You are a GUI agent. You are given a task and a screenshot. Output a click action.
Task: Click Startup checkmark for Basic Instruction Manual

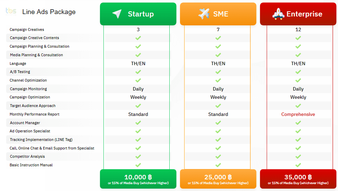[x=138, y=165]
